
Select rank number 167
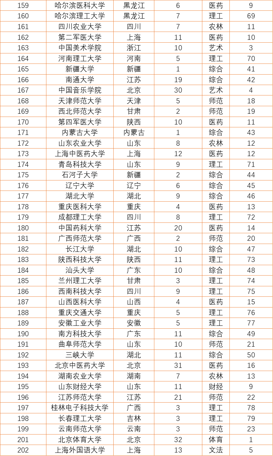pos(23,90)
